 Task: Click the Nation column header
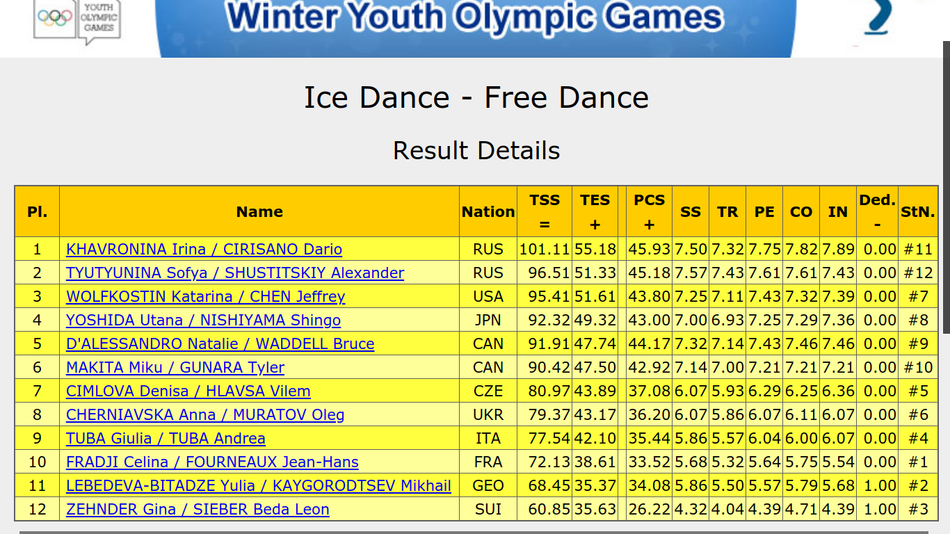coord(488,211)
